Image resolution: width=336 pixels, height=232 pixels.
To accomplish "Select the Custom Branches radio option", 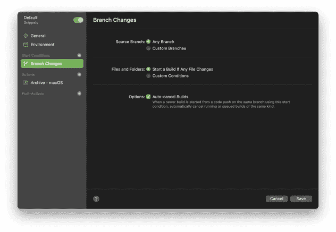I will pyautogui.click(x=148, y=48).
